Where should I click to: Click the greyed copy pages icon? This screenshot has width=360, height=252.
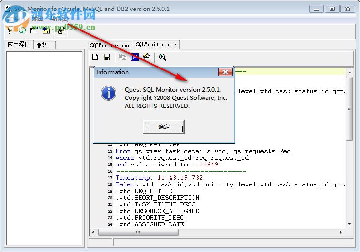[x=122, y=57]
